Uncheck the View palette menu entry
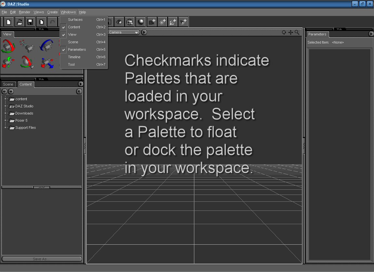 click(72, 34)
